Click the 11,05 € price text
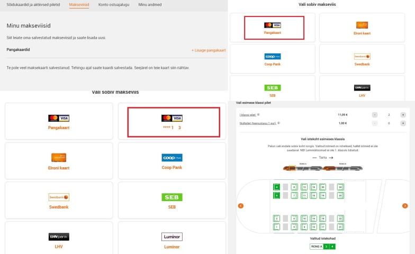The height and width of the screenshot is (254, 415). [342, 115]
